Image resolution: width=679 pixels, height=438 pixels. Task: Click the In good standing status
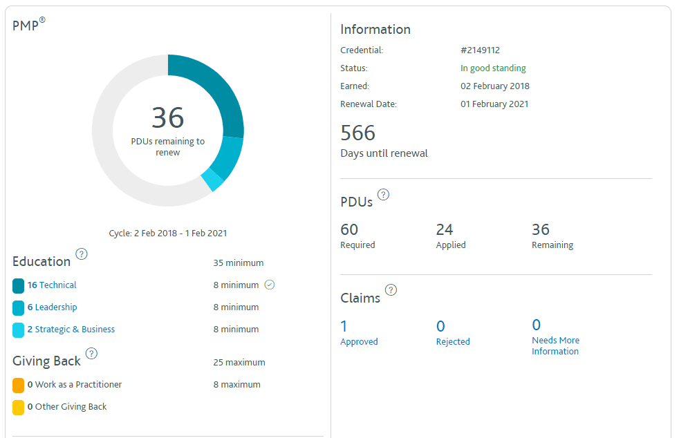pos(493,68)
